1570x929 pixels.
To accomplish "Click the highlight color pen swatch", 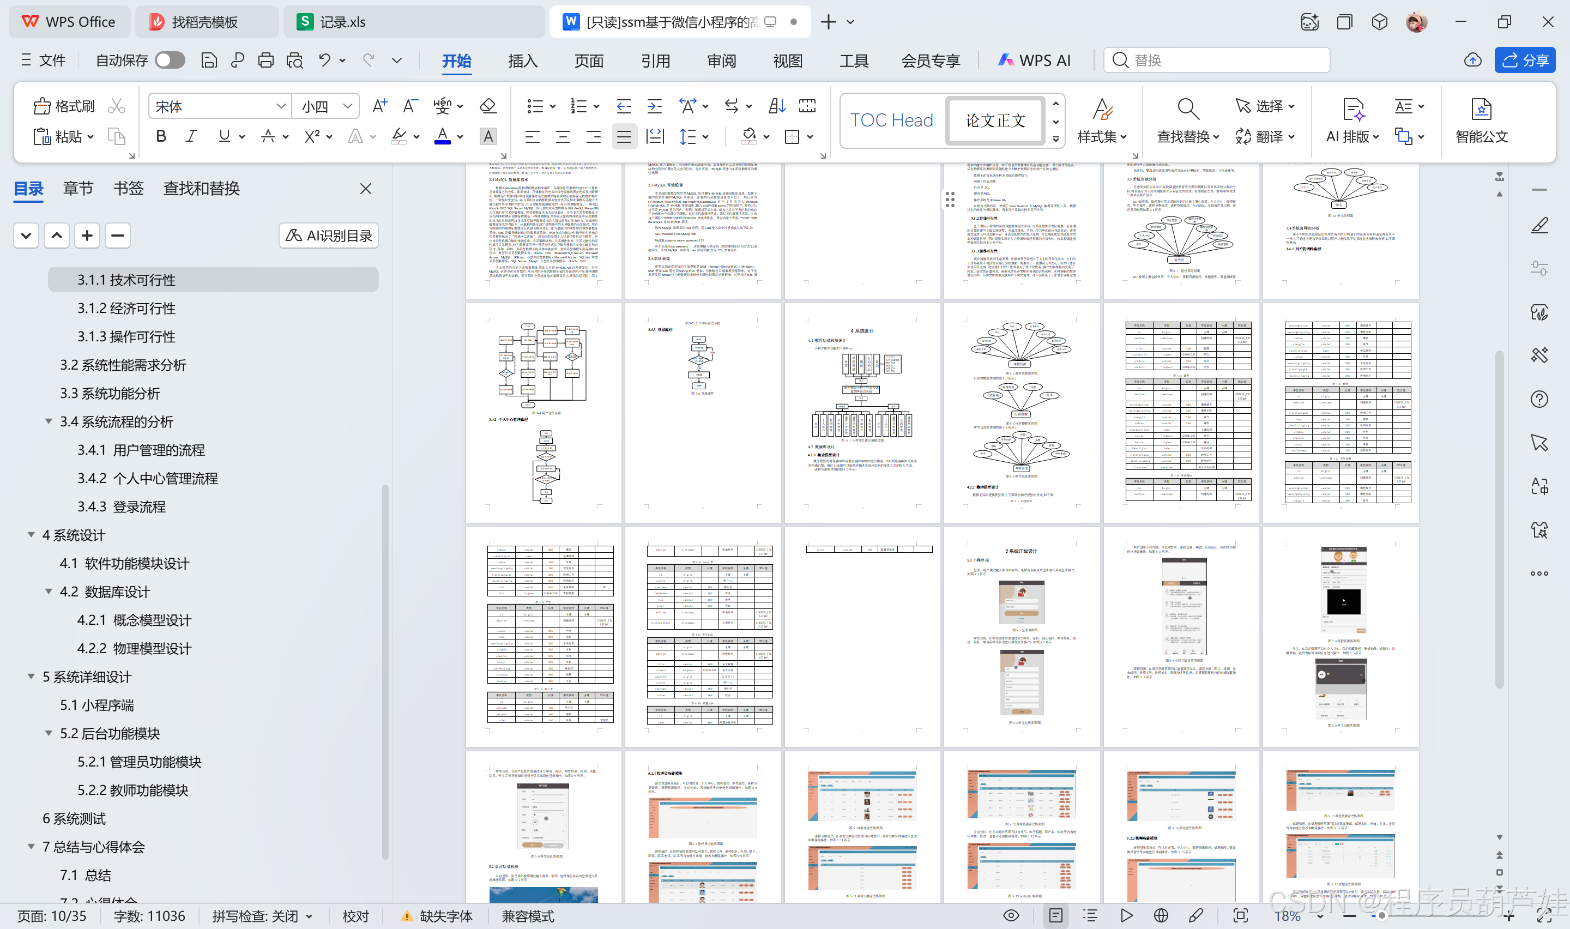I will [x=398, y=136].
